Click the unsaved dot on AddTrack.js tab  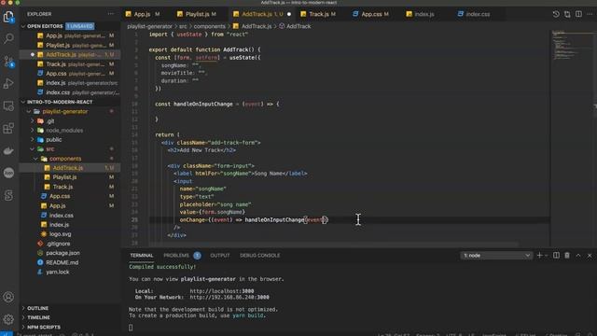(289, 14)
